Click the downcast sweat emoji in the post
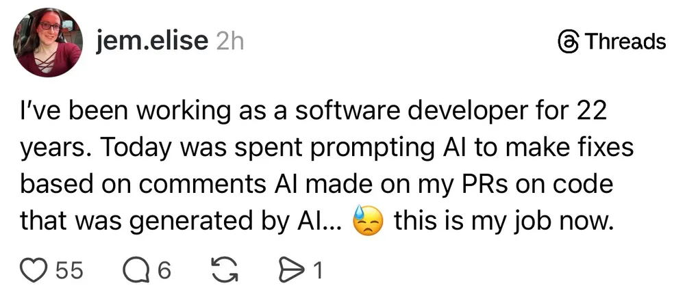 pos(369,222)
